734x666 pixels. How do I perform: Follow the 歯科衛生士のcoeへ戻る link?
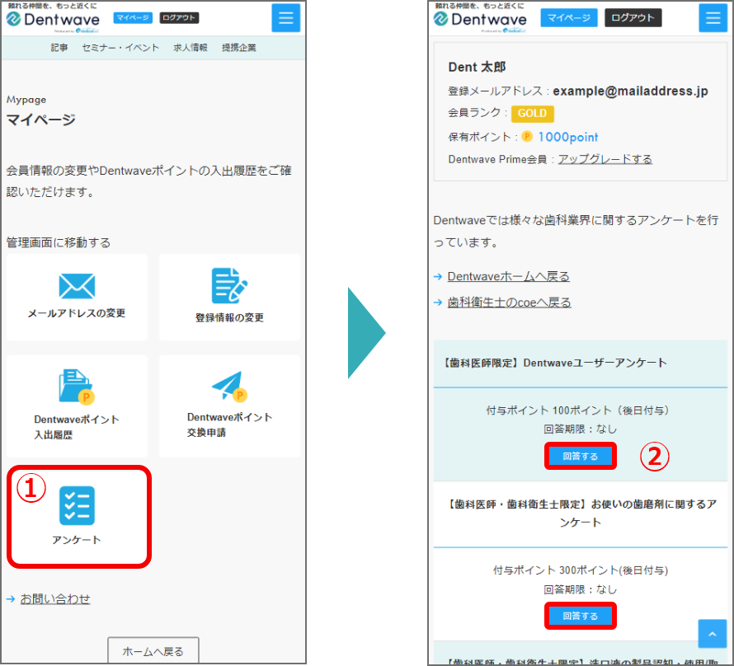tap(510, 303)
